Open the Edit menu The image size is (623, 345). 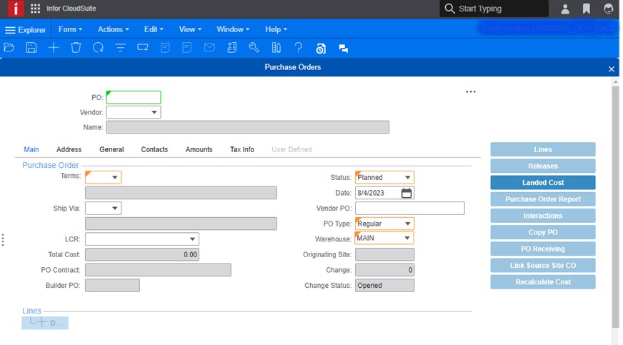[x=154, y=29]
